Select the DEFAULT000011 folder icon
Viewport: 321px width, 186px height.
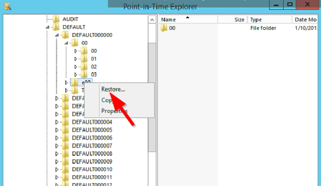coord(65,177)
